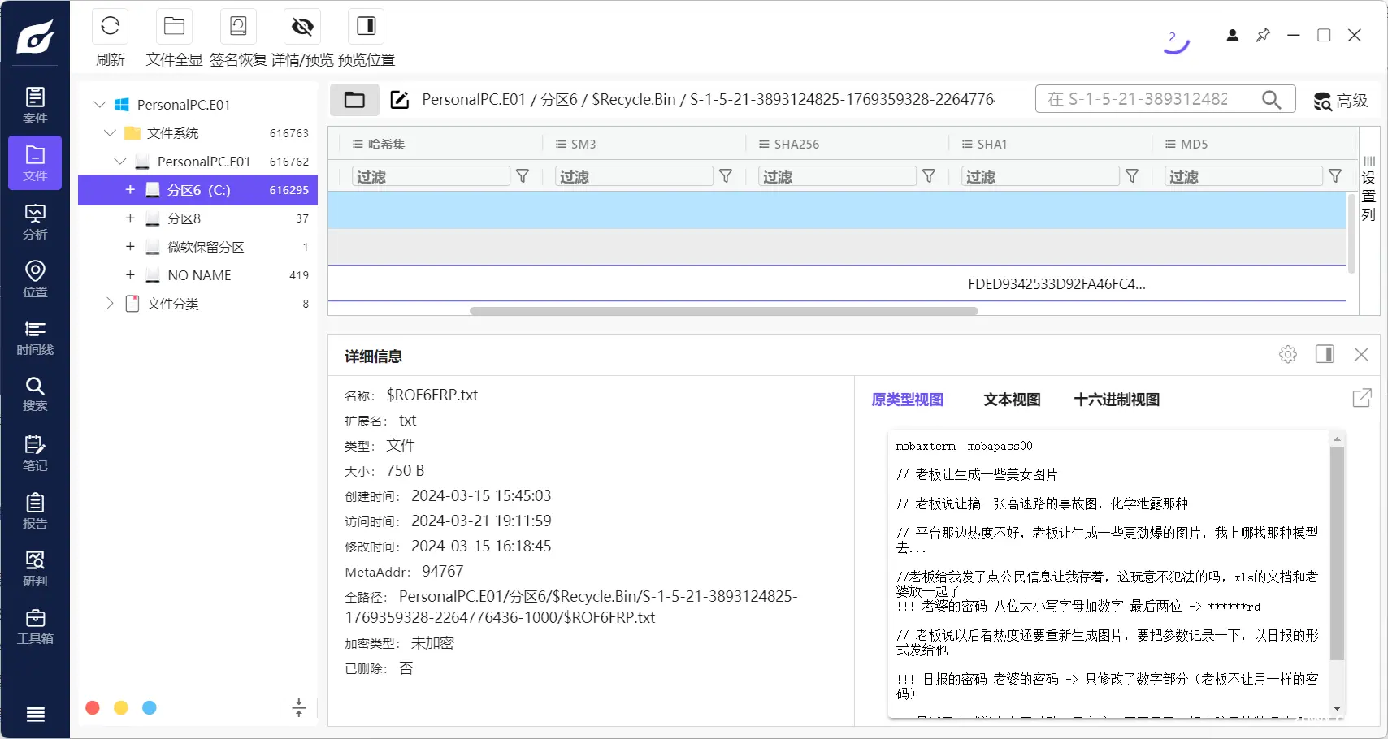Click the pin window icon
This screenshot has width=1388, height=739.
click(1263, 35)
